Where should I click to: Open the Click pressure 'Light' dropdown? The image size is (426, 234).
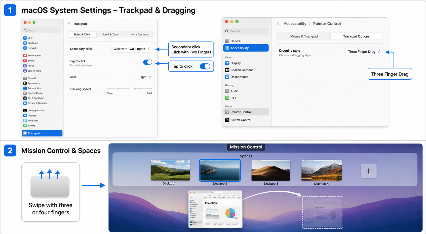(145, 77)
